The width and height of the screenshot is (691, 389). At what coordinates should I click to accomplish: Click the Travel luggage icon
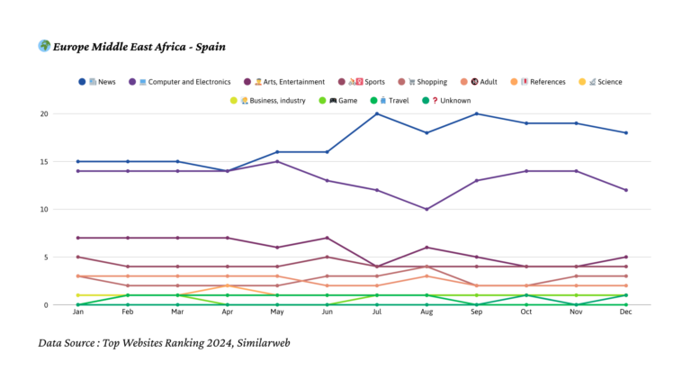point(383,101)
